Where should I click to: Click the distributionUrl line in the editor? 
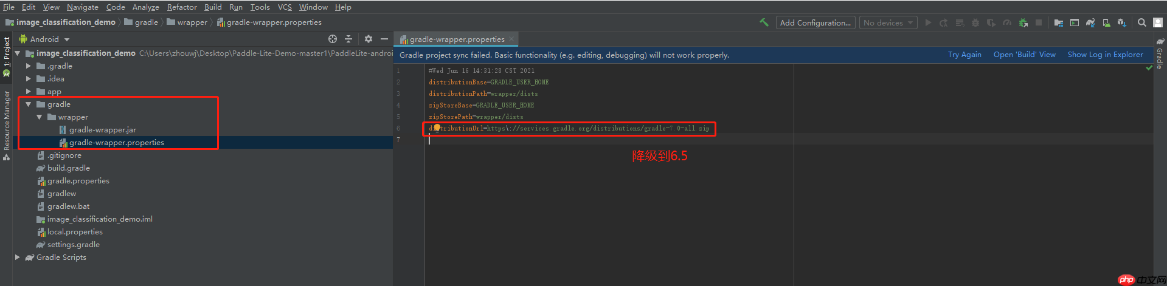[x=569, y=128]
